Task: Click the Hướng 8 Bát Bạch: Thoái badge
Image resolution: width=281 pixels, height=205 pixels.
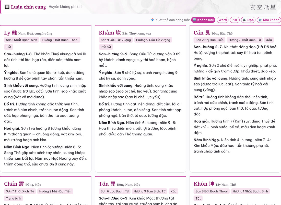Action: pos(60,40)
